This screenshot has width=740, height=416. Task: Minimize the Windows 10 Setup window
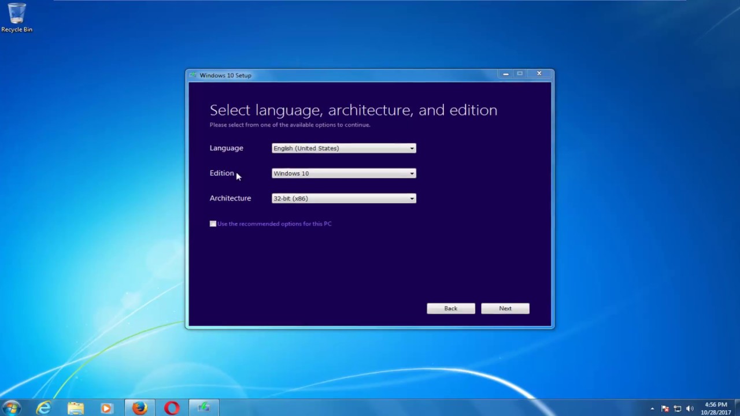[505, 74]
